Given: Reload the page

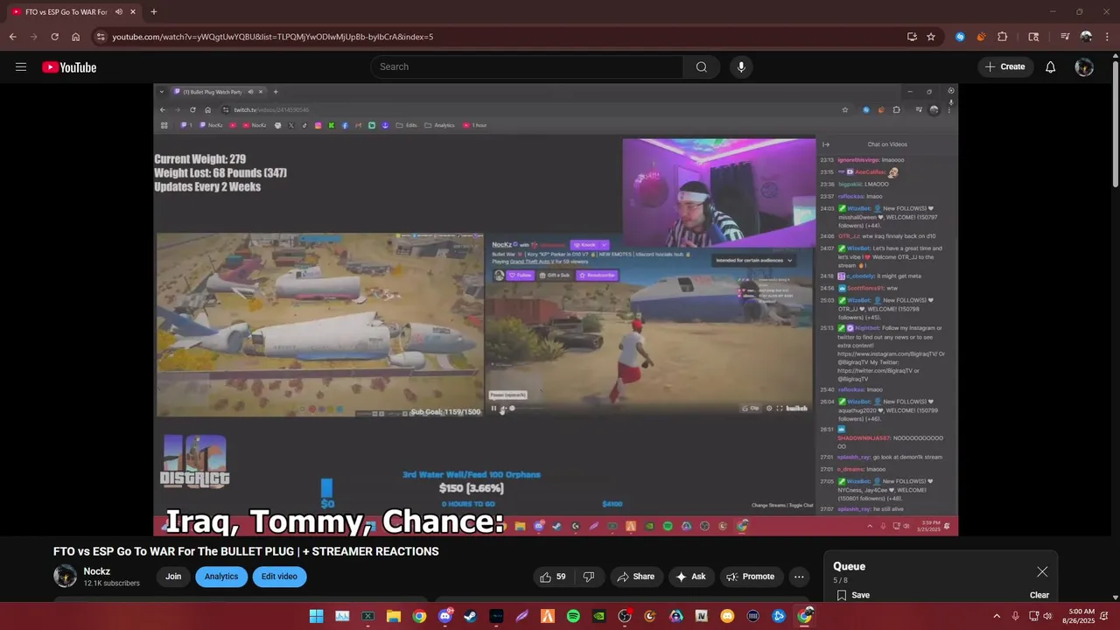Looking at the screenshot, I should coord(55,37).
